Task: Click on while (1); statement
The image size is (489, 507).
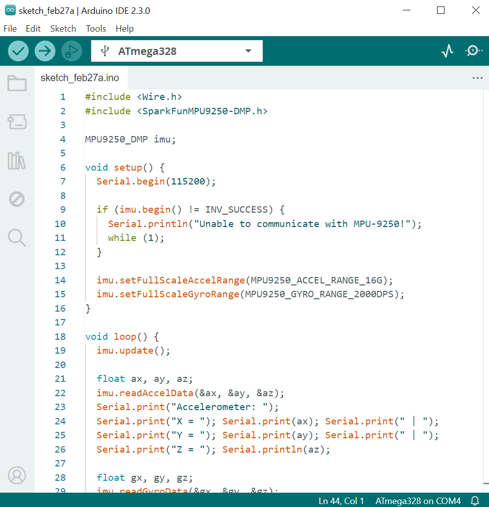Action: click(x=136, y=238)
